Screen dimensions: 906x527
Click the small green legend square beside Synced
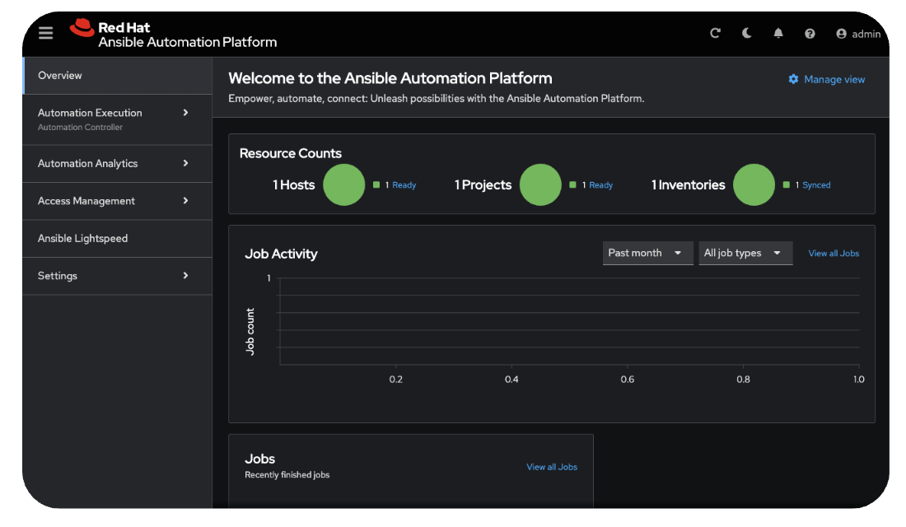tap(786, 185)
